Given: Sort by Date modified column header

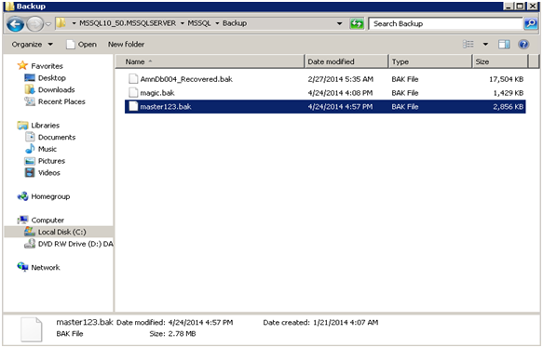Looking at the screenshot, I should coord(346,62).
